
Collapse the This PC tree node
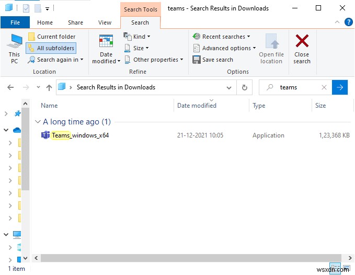[x=6, y=235]
